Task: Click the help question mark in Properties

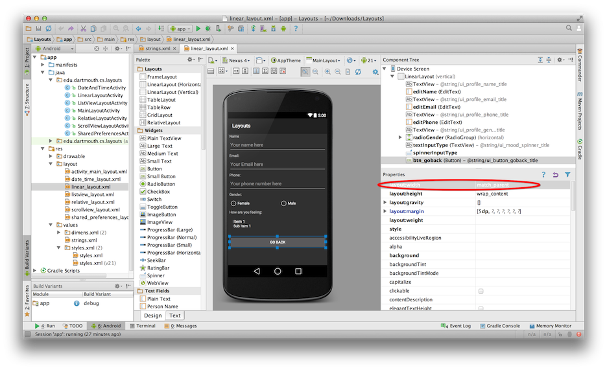Action: [543, 175]
